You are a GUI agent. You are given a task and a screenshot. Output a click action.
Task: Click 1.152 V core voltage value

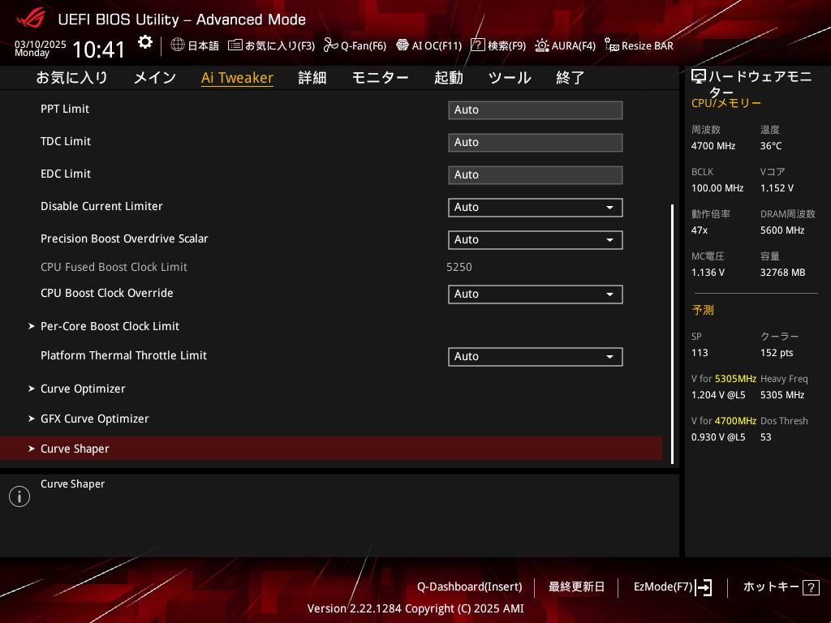coord(777,188)
